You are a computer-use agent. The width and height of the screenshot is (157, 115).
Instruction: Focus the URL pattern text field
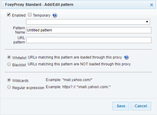pos(89,40)
